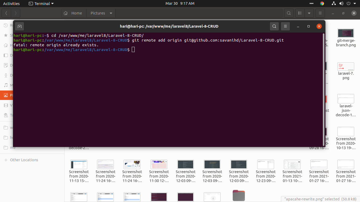The image size is (360, 202).
Task: Open the terminal search icon
Action: pos(274,26)
